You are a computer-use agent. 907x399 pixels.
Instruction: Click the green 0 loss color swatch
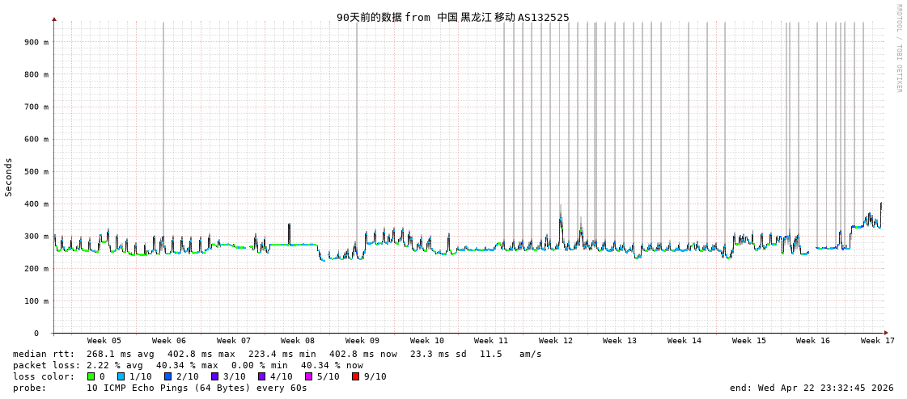(x=91, y=376)
